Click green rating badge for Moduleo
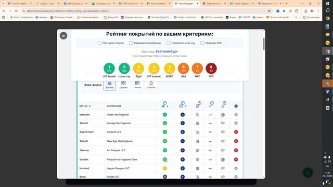333x187 pixels. point(165,115)
